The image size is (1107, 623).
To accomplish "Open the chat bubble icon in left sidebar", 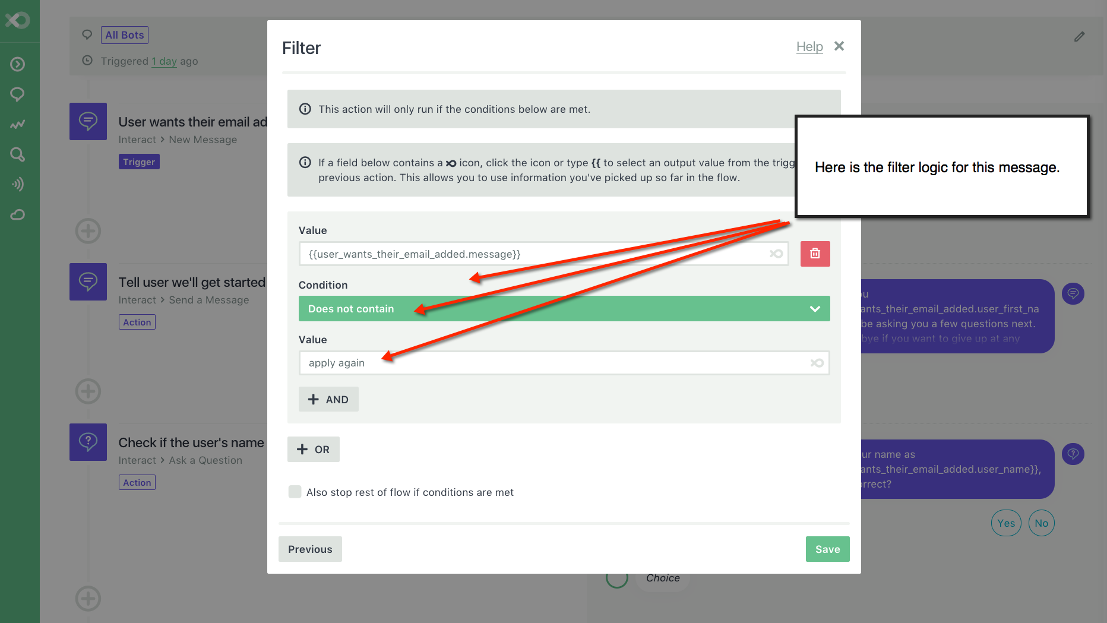I will click(18, 94).
